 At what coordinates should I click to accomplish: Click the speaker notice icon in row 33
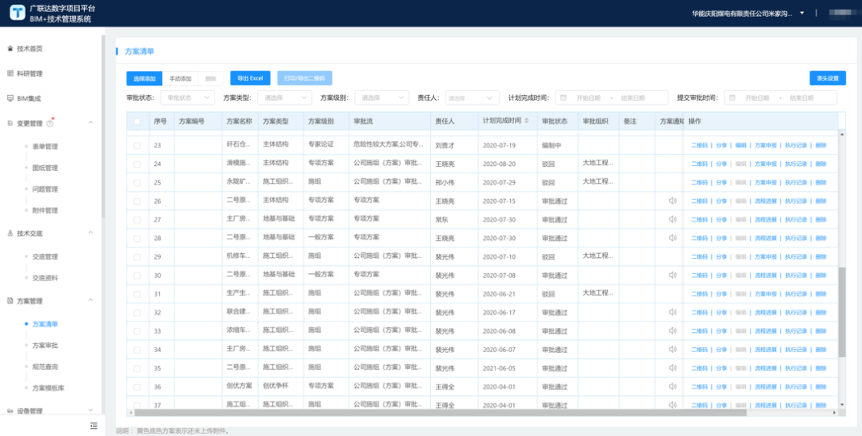672,331
